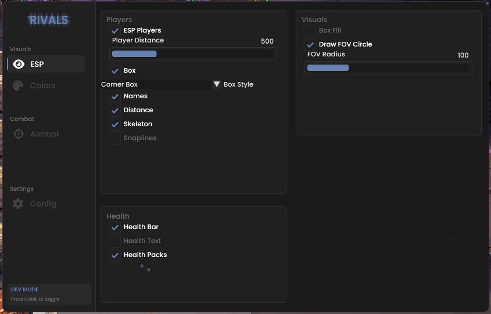Toggle off the Health Packs checkbox
Viewport: 491px width, 314px height.
(115, 255)
